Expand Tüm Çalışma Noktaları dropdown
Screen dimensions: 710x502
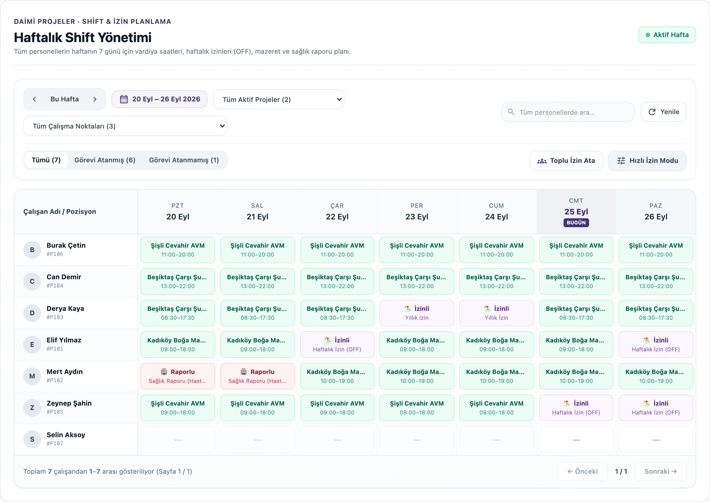(x=125, y=126)
